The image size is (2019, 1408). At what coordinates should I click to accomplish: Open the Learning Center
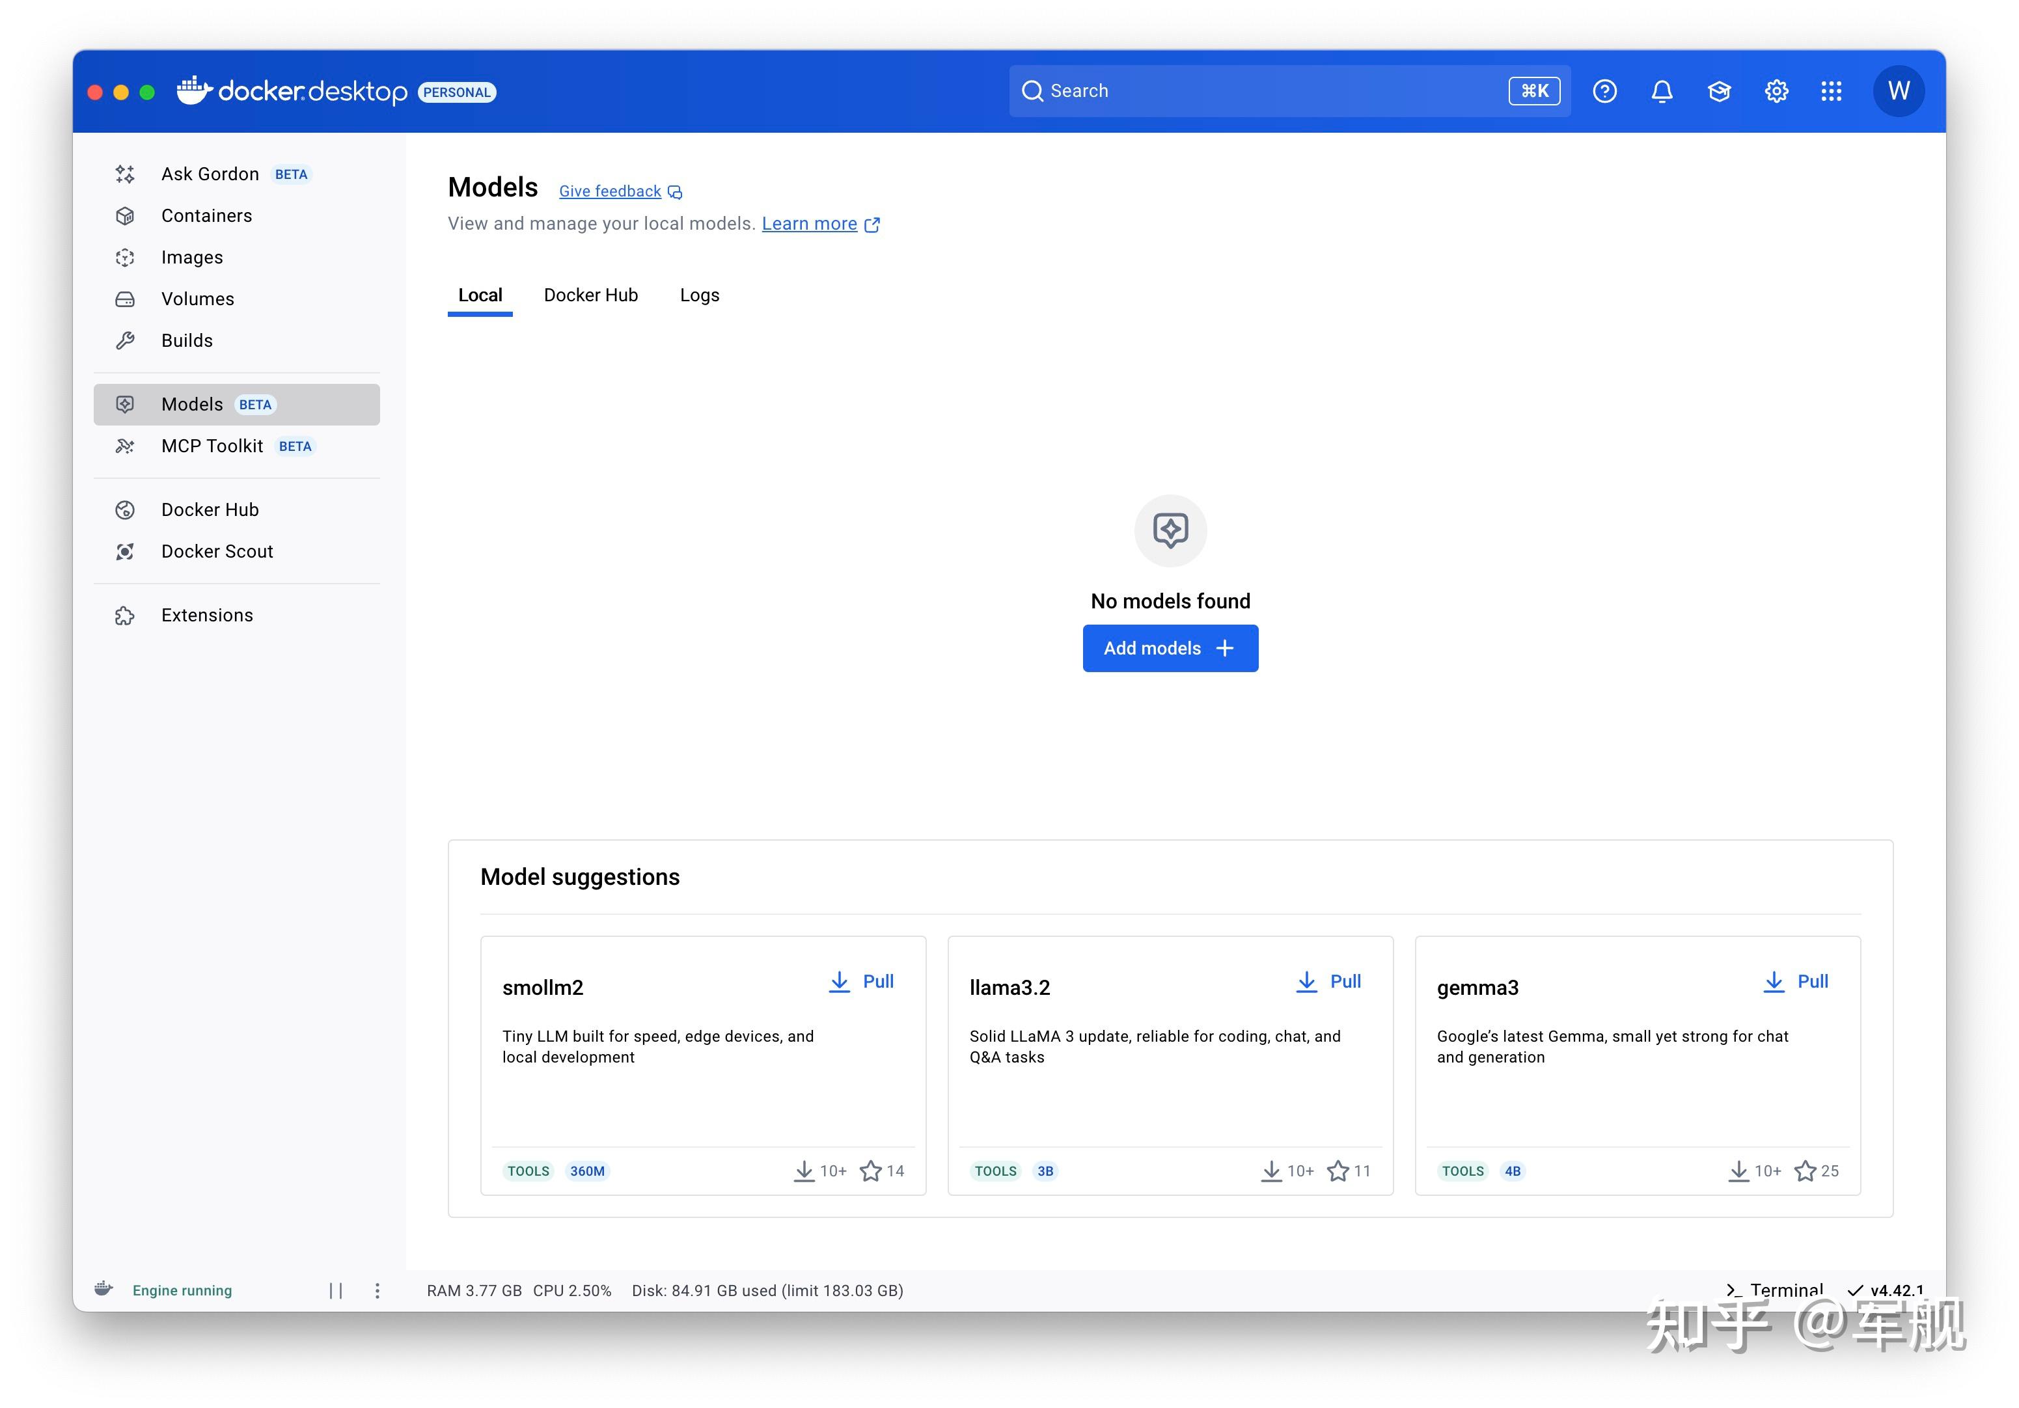(1718, 90)
